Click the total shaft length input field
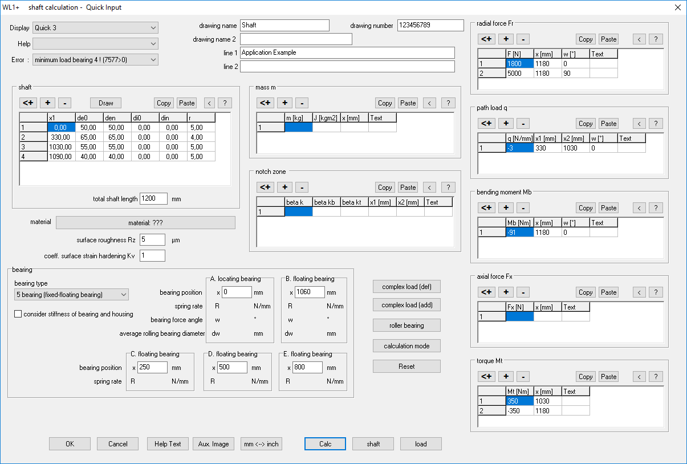Screen dimensions: 687x464 (153, 199)
